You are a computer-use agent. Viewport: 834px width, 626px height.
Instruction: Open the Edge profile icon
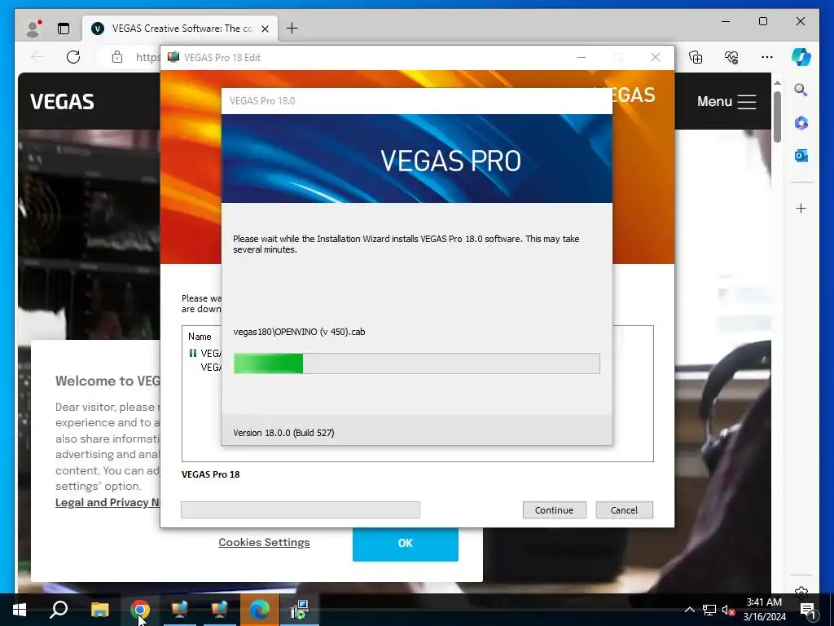pyautogui.click(x=34, y=29)
